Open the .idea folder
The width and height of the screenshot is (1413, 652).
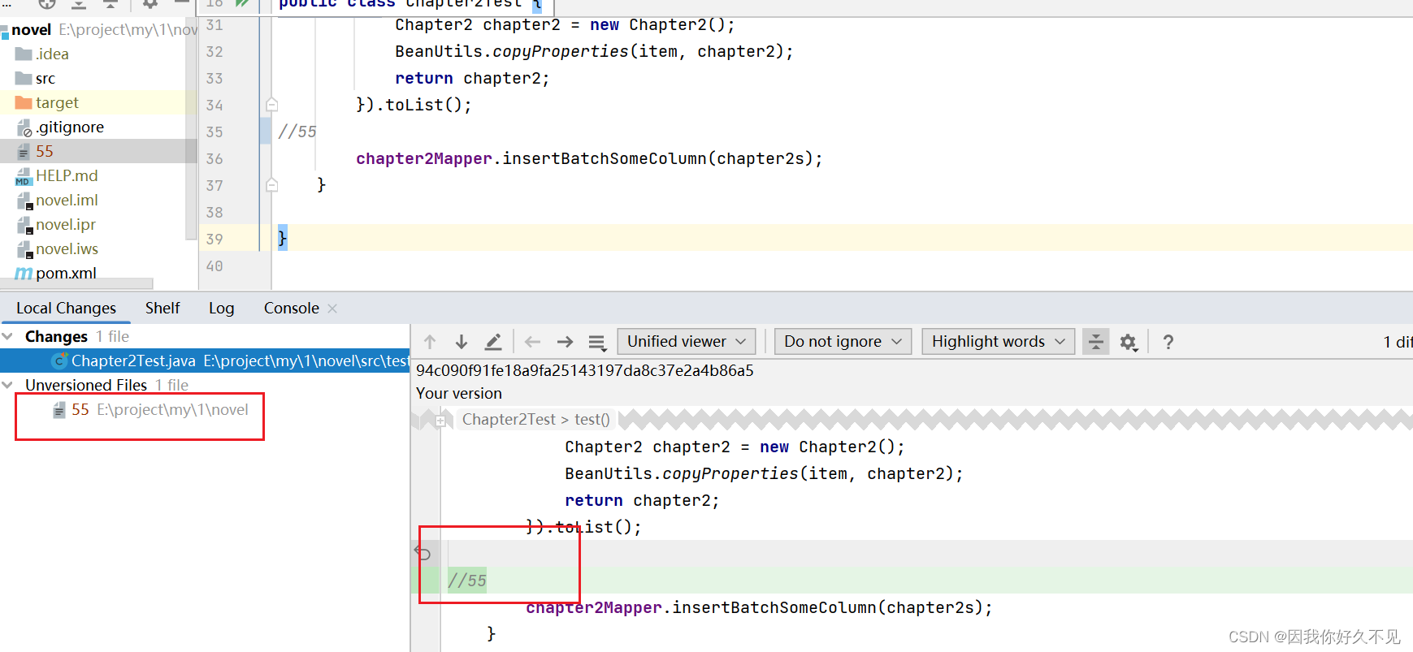(52, 54)
